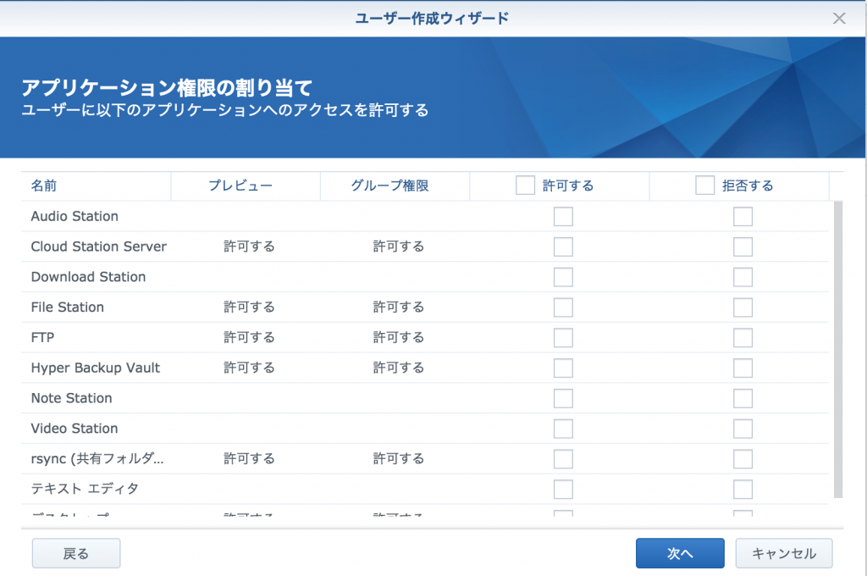Check the allow-all 許可する header checkbox
Image resolution: width=867 pixels, height=576 pixels.
coord(525,186)
